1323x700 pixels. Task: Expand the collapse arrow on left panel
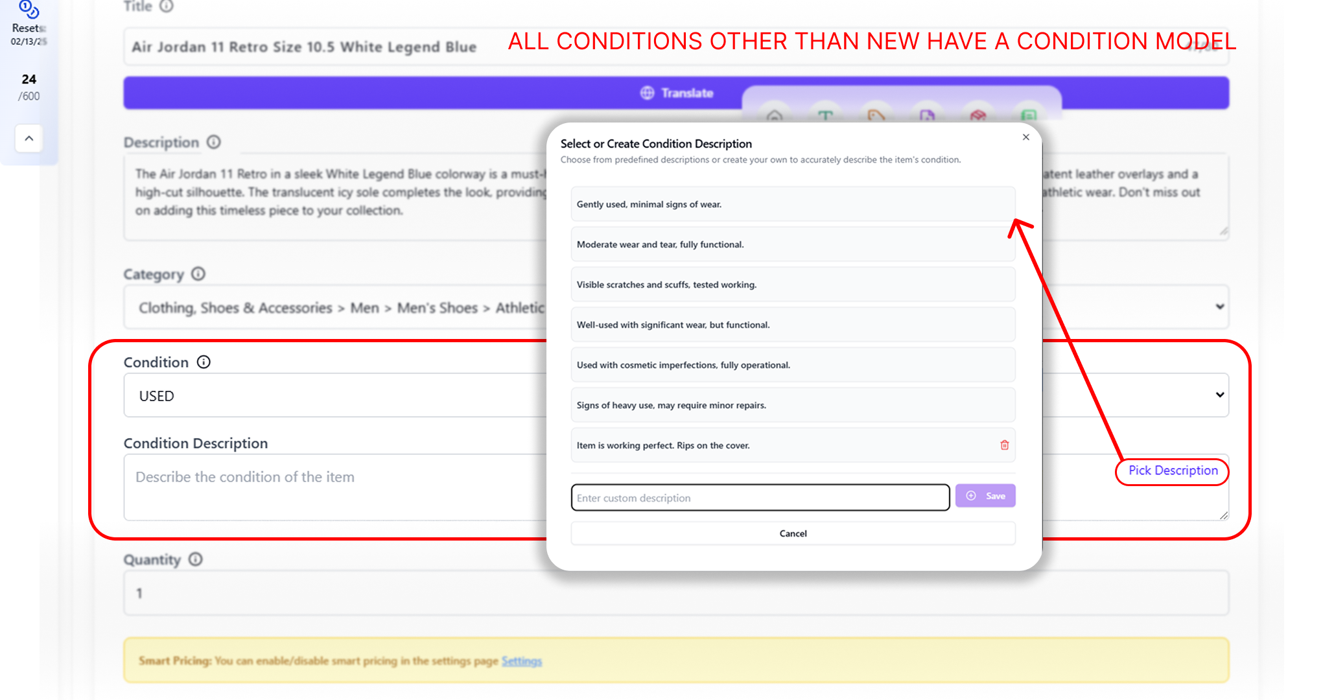pos(30,138)
